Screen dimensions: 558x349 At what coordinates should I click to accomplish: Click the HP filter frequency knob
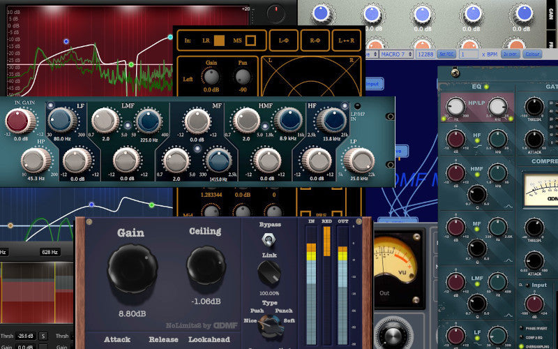tap(35, 160)
